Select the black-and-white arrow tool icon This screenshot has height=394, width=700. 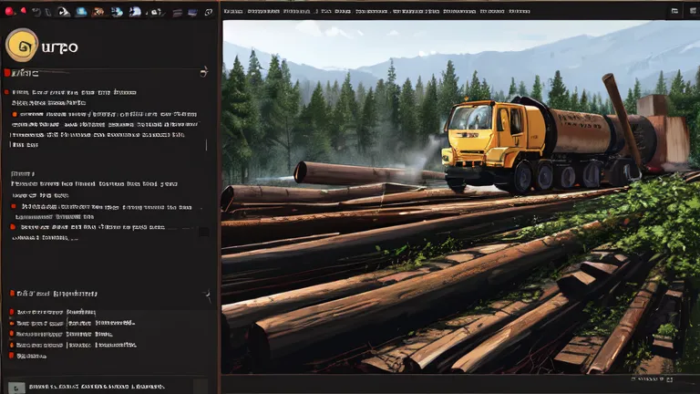[64, 12]
